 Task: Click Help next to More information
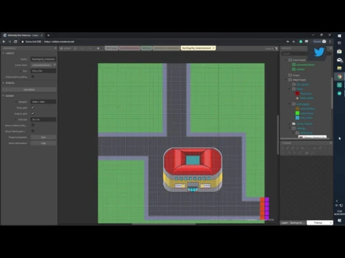[x=43, y=143]
